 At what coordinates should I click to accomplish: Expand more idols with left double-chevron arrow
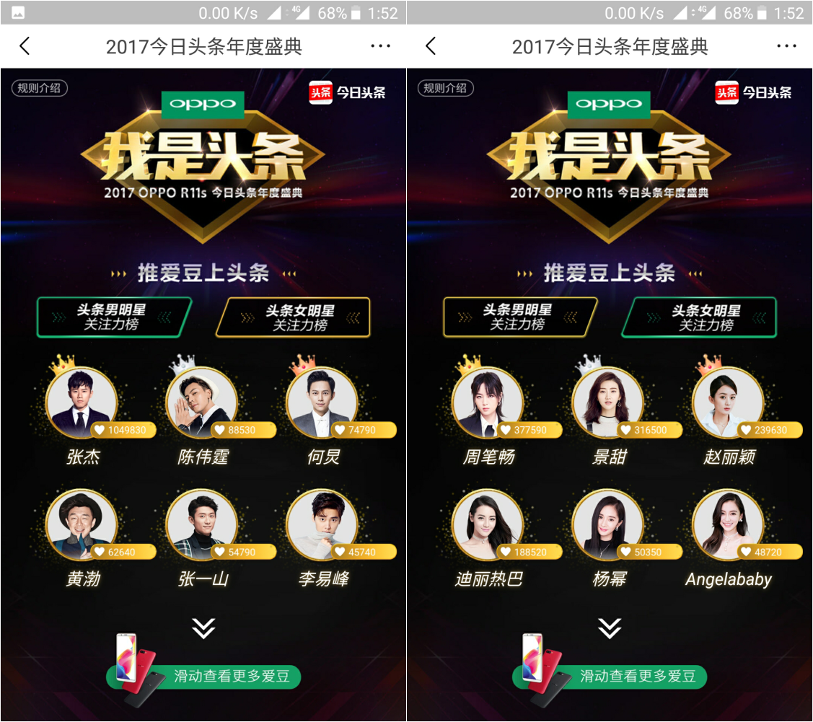(x=203, y=628)
